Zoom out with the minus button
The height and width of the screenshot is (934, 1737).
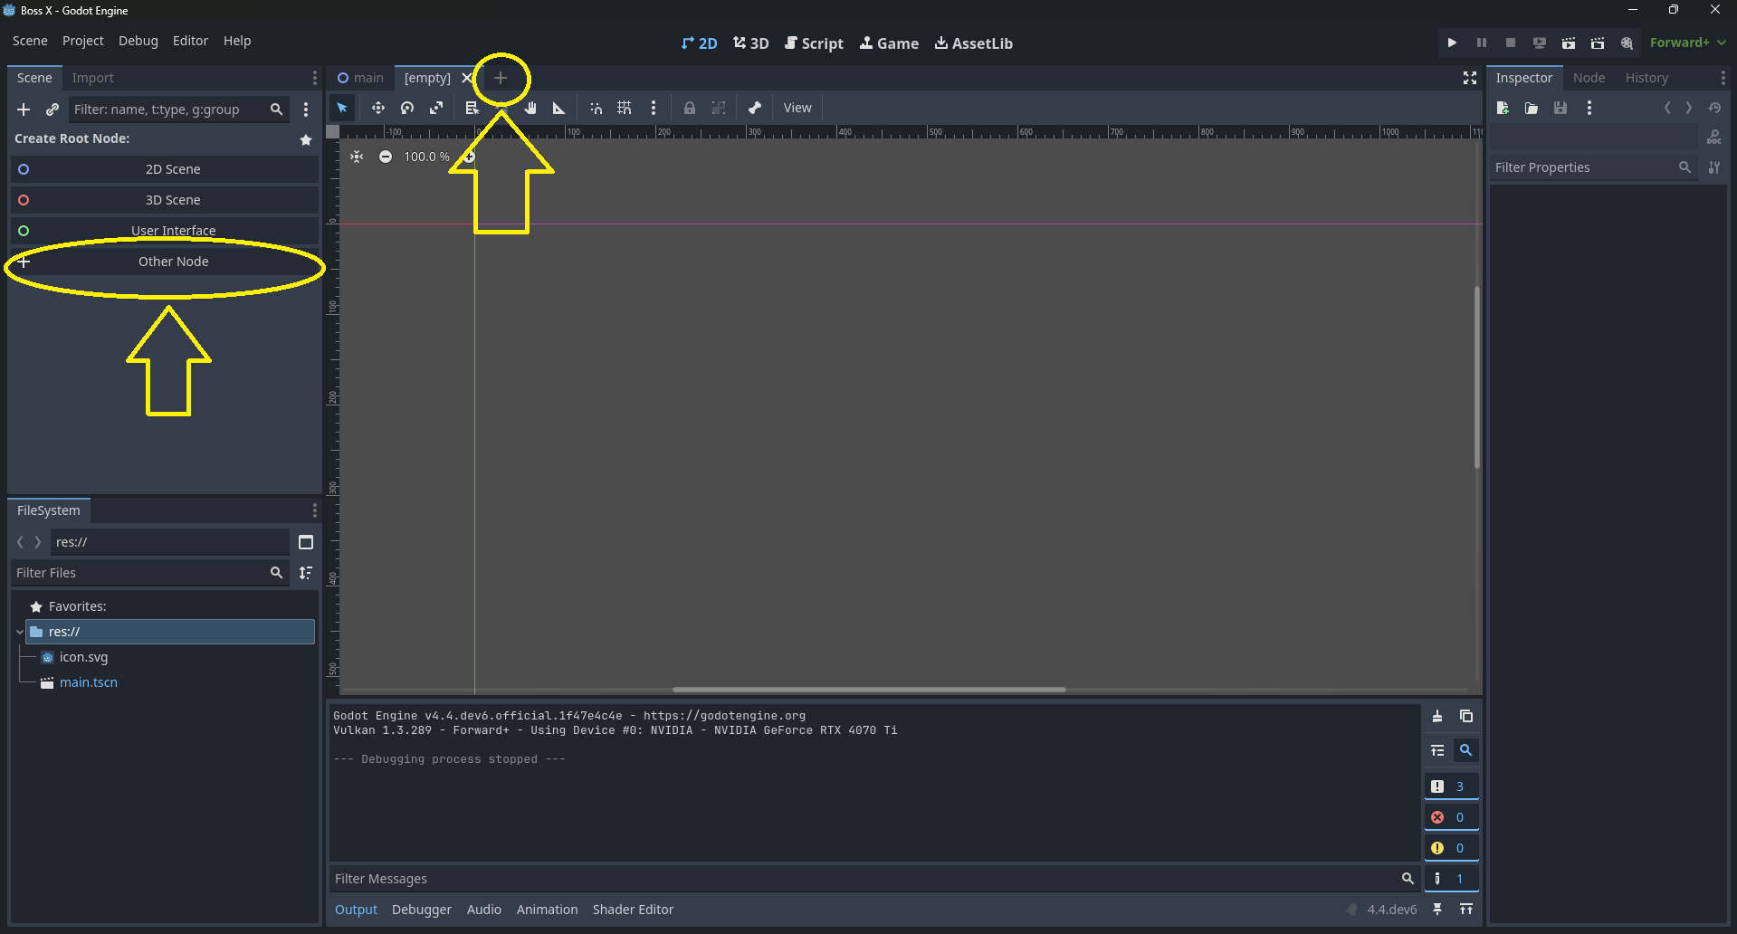[x=386, y=157]
